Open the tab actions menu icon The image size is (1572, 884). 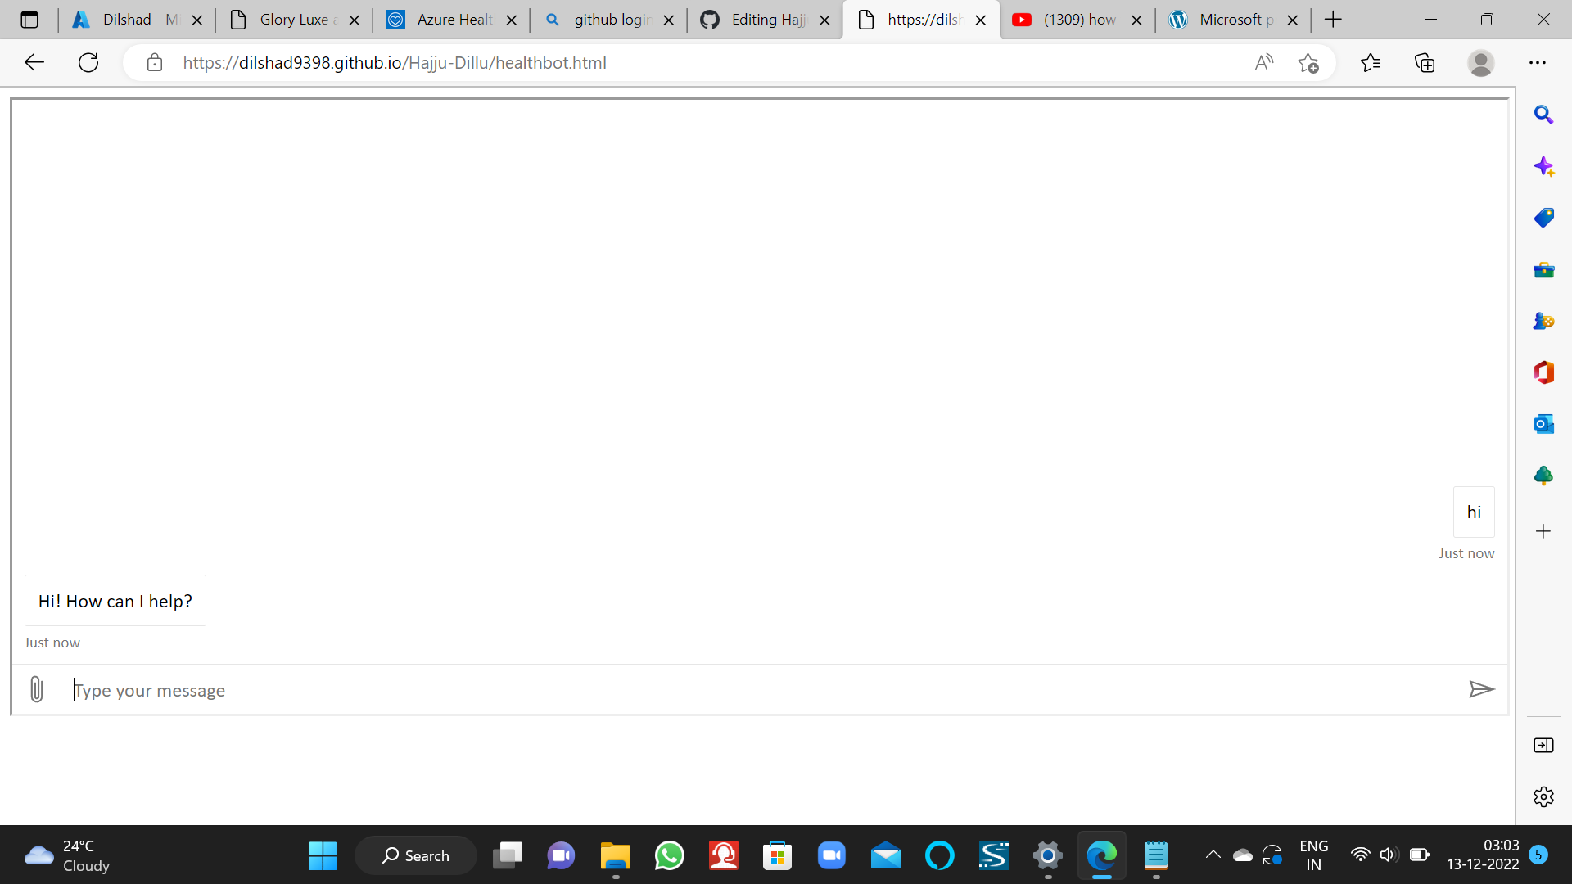coord(29,20)
